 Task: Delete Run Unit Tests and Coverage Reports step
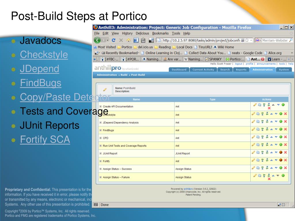[285, 144]
